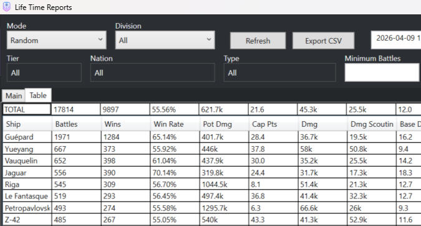Sort by the Dmg Scoutin column header
This screenshot has width=421, height=226.
click(x=372, y=124)
